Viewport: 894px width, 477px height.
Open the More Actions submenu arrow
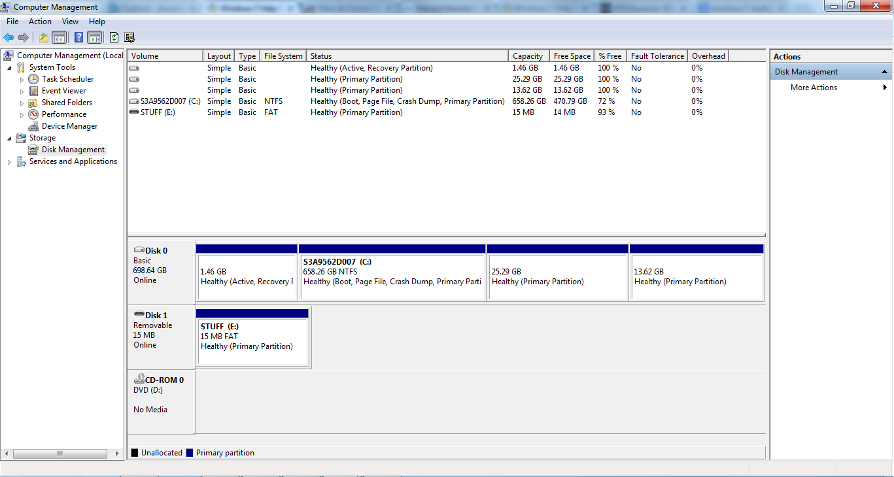(x=885, y=88)
